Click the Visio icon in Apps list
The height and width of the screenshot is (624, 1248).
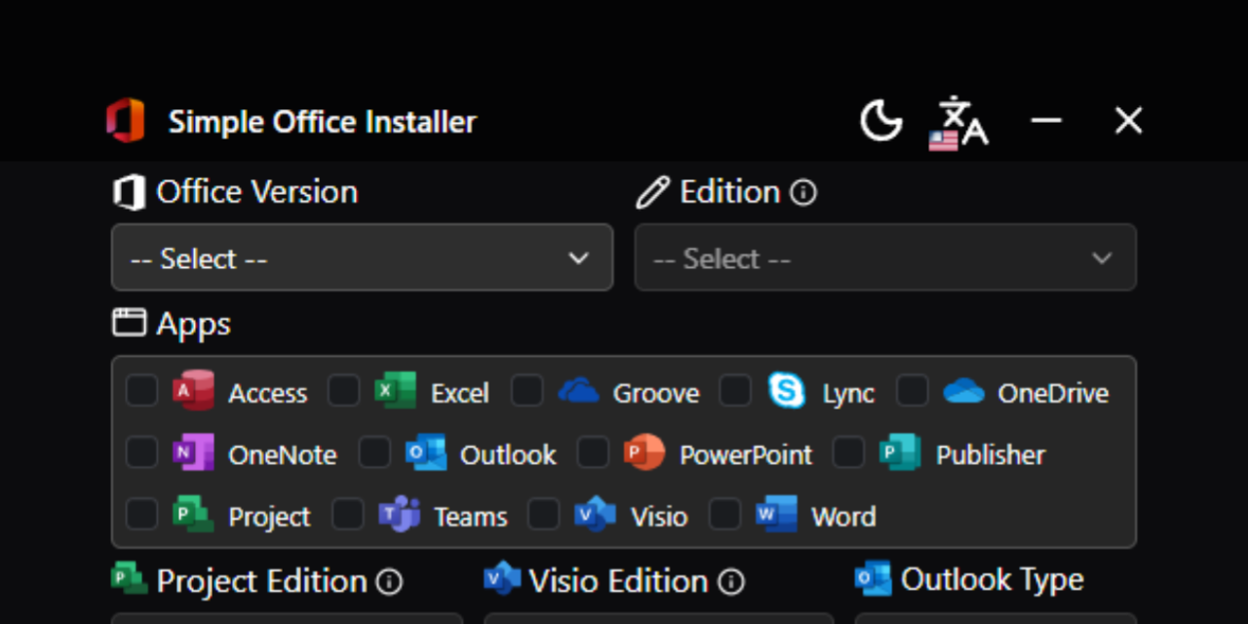pyautogui.click(x=595, y=514)
